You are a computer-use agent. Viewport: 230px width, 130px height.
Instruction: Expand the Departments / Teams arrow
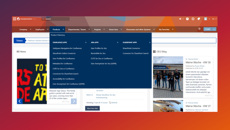[89, 29]
